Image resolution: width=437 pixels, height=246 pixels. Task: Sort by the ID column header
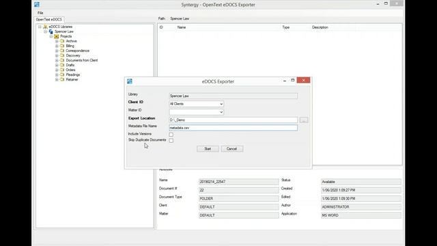161,27
